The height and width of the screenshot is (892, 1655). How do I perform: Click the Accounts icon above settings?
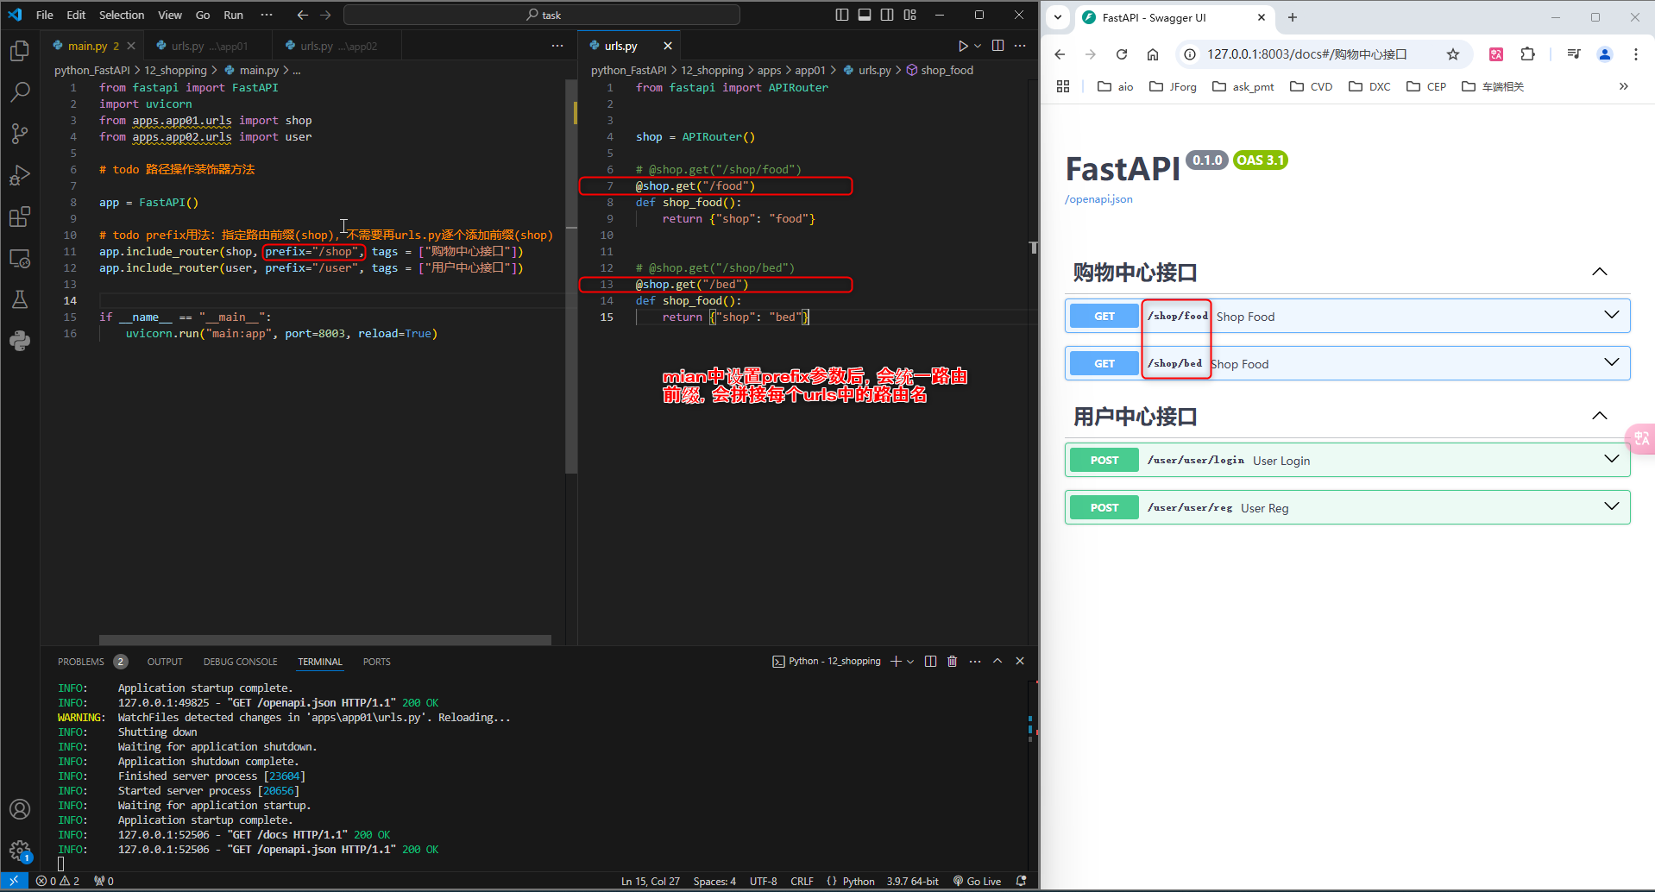[x=20, y=809]
